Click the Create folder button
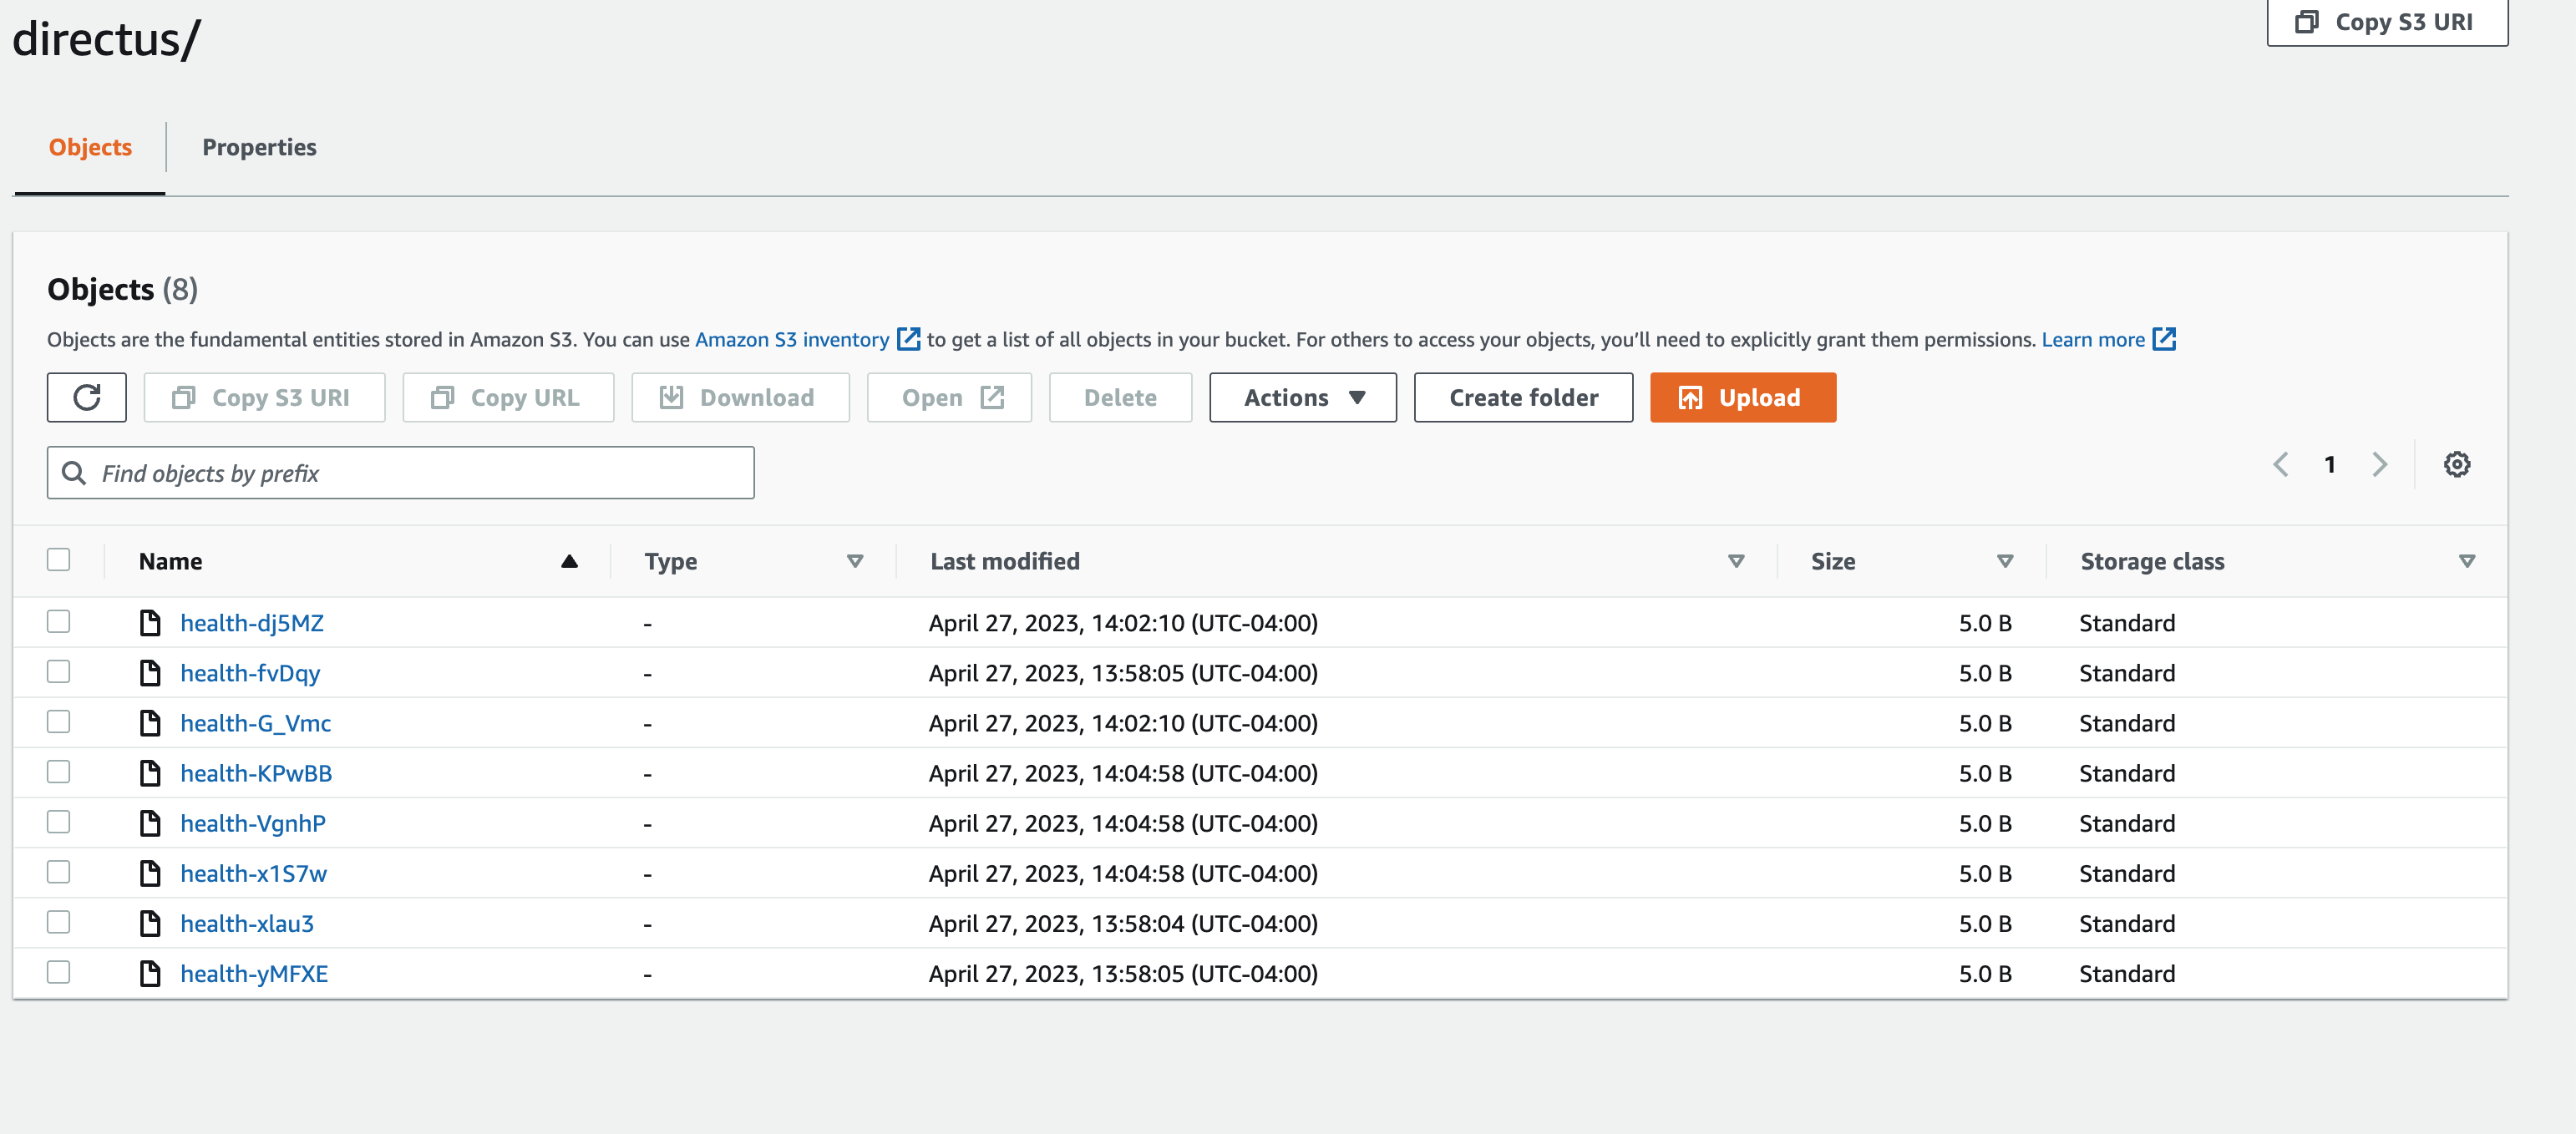 [x=1523, y=397]
